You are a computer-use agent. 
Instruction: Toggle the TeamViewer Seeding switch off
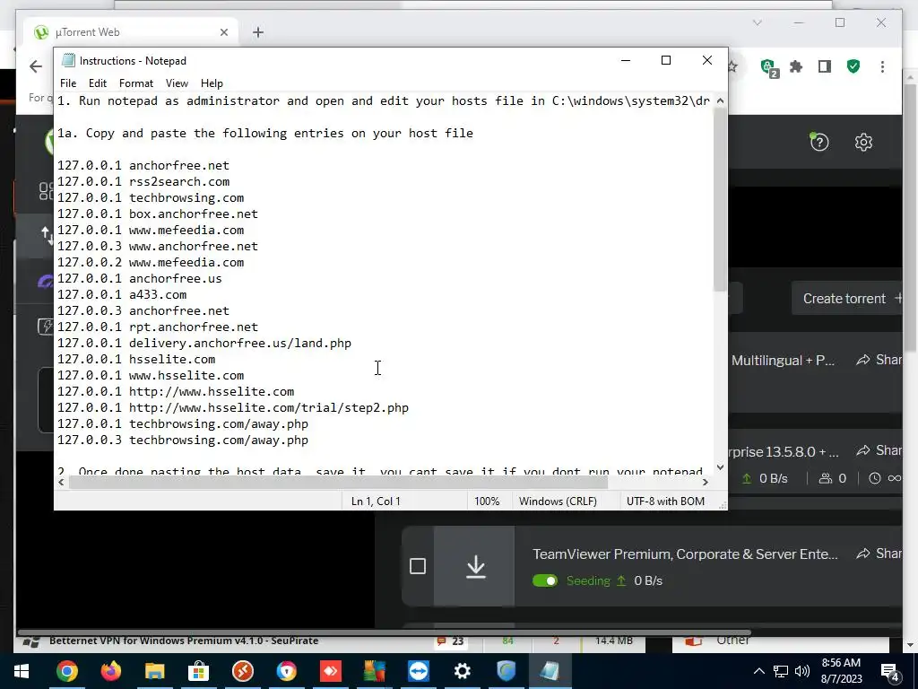pyautogui.click(x=544, y=580)
